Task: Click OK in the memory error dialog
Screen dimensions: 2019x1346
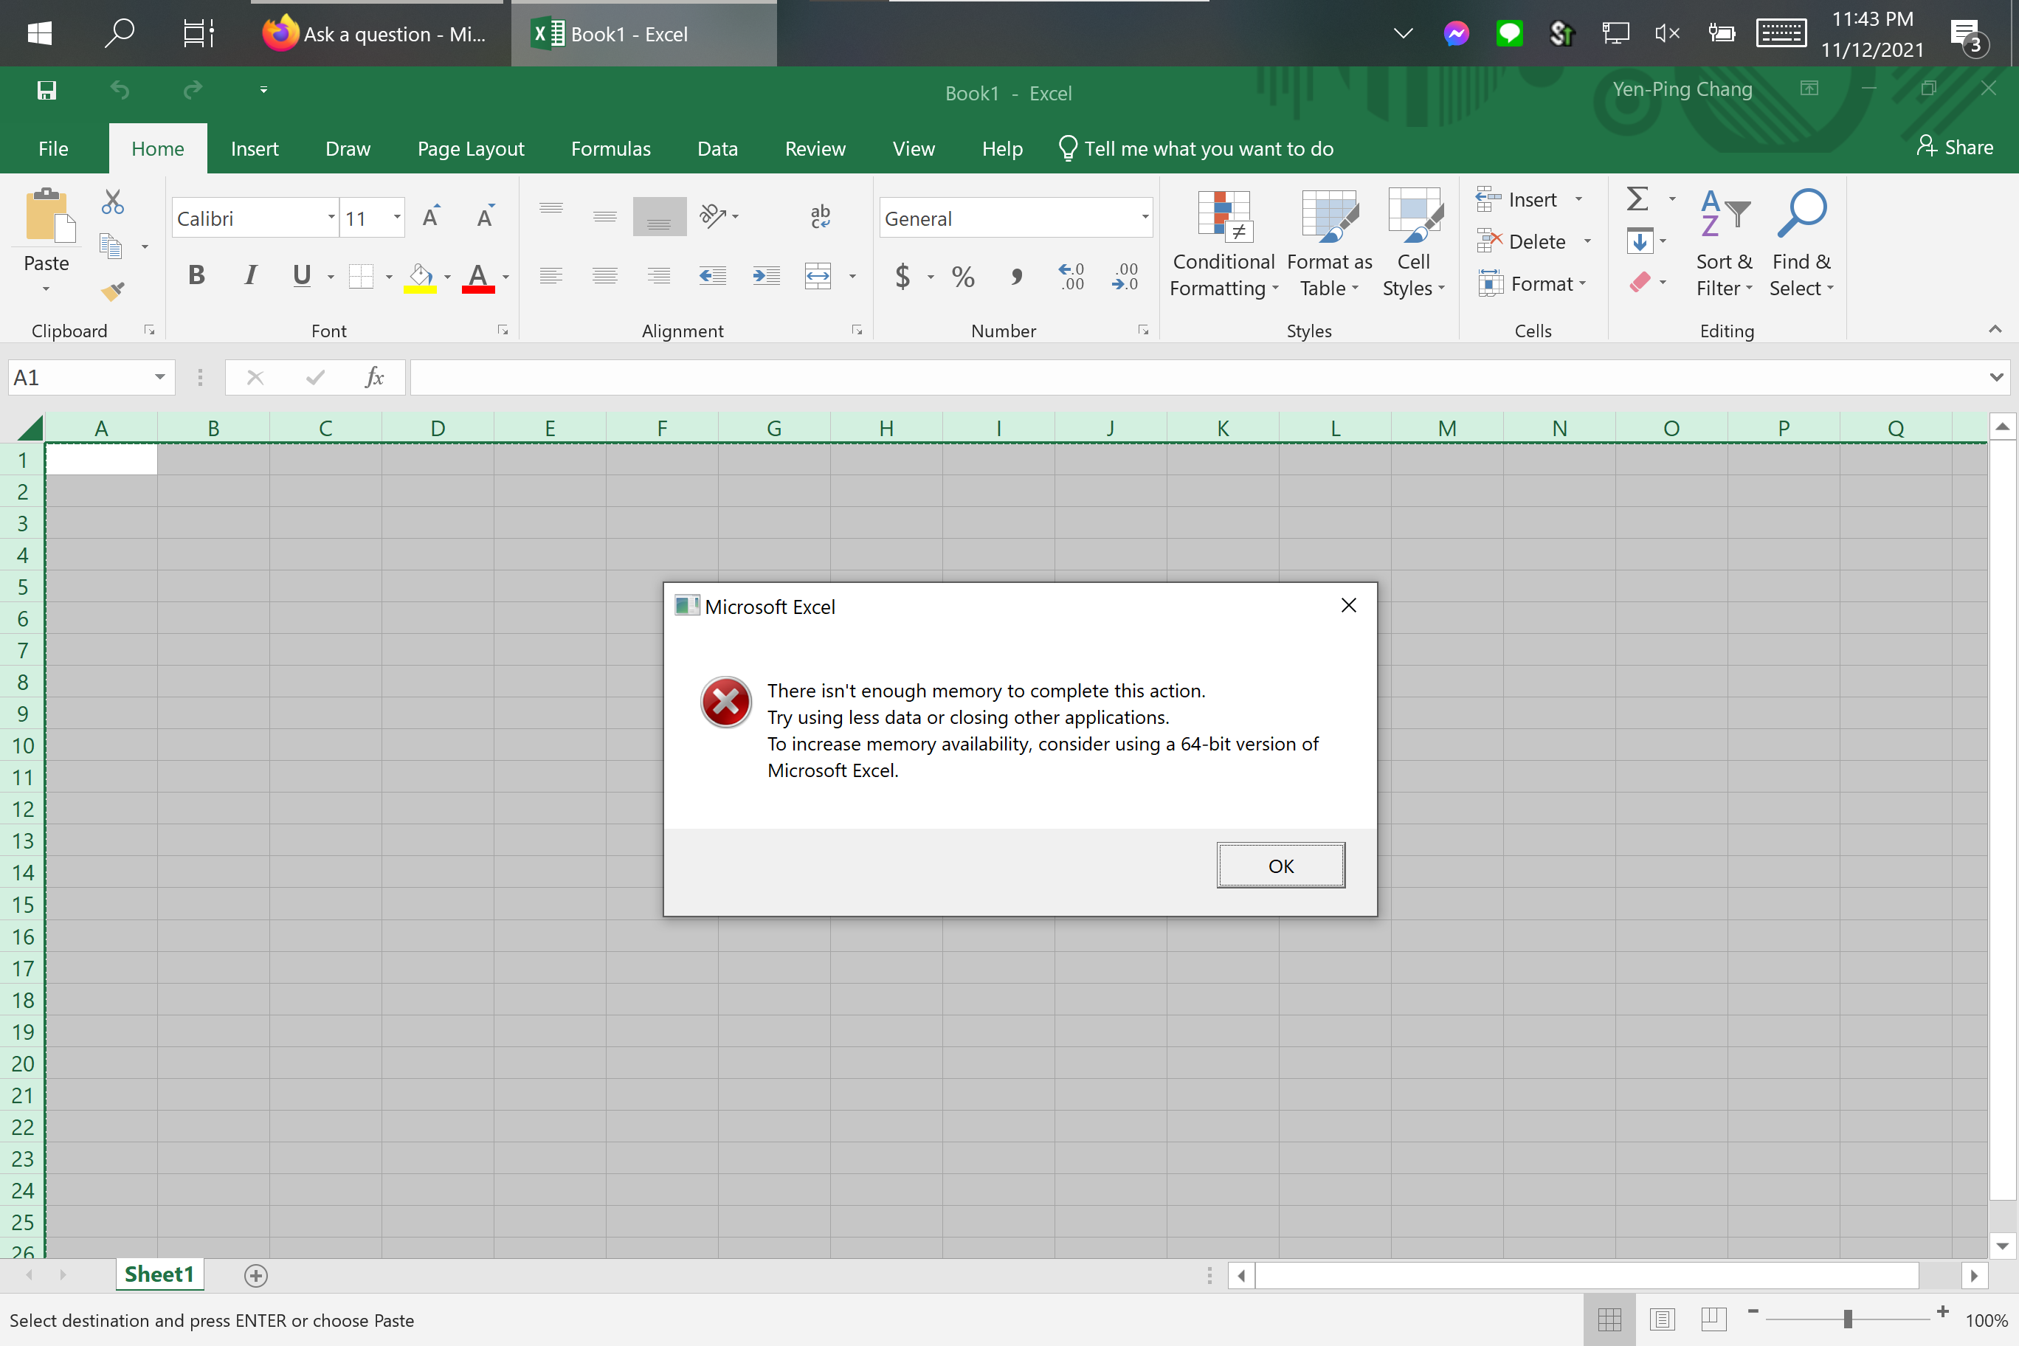Action: (1281, 866)
